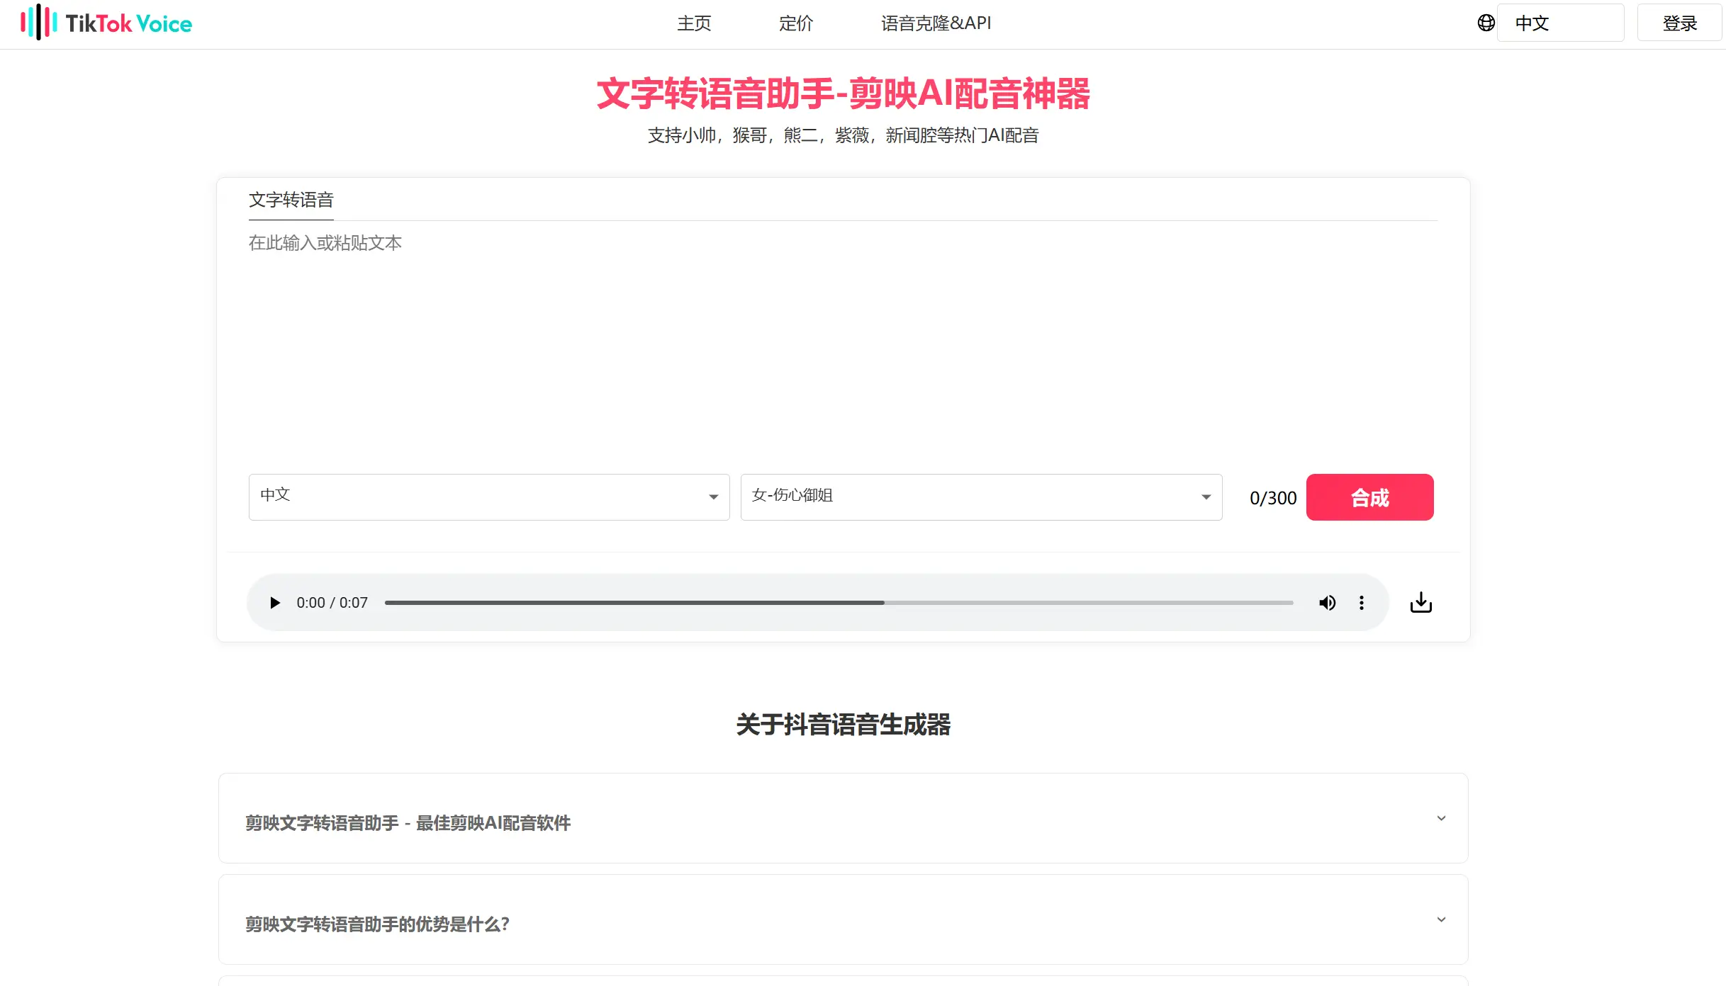Click the 支持小帅，猴哥 subtitle text

(843, 135)
